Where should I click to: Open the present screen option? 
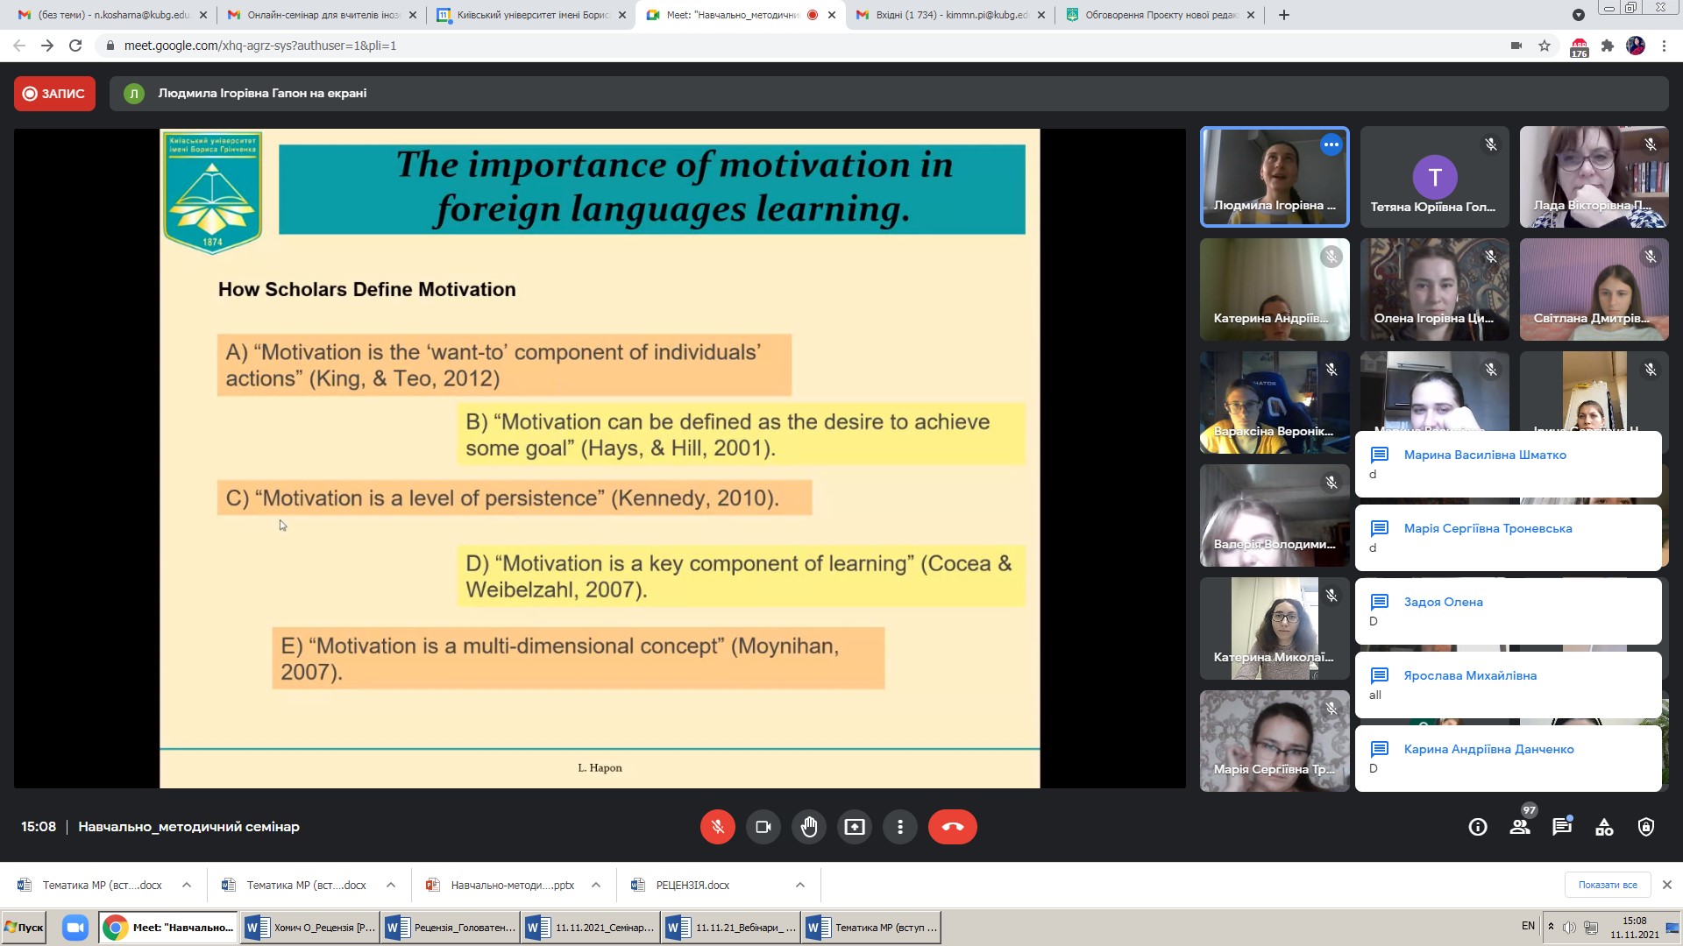click(854, 827)
